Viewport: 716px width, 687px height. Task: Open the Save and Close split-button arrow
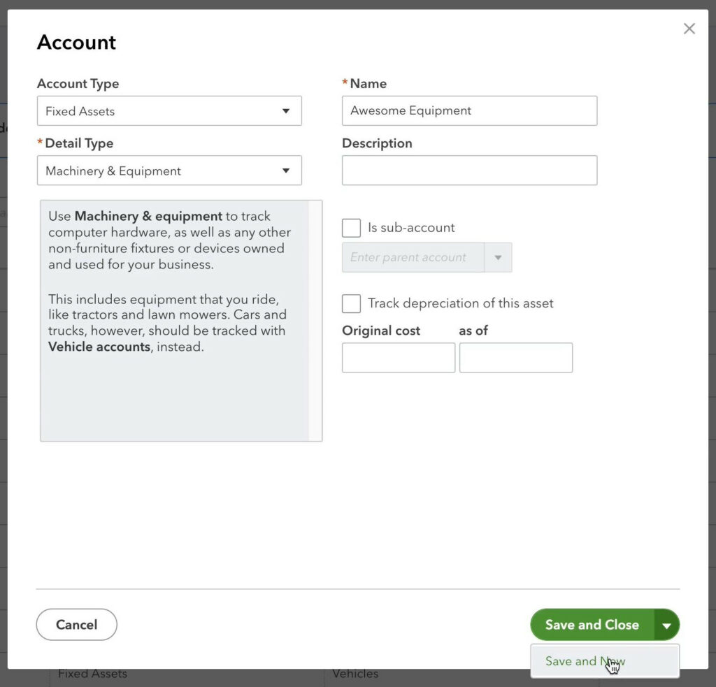666,624
